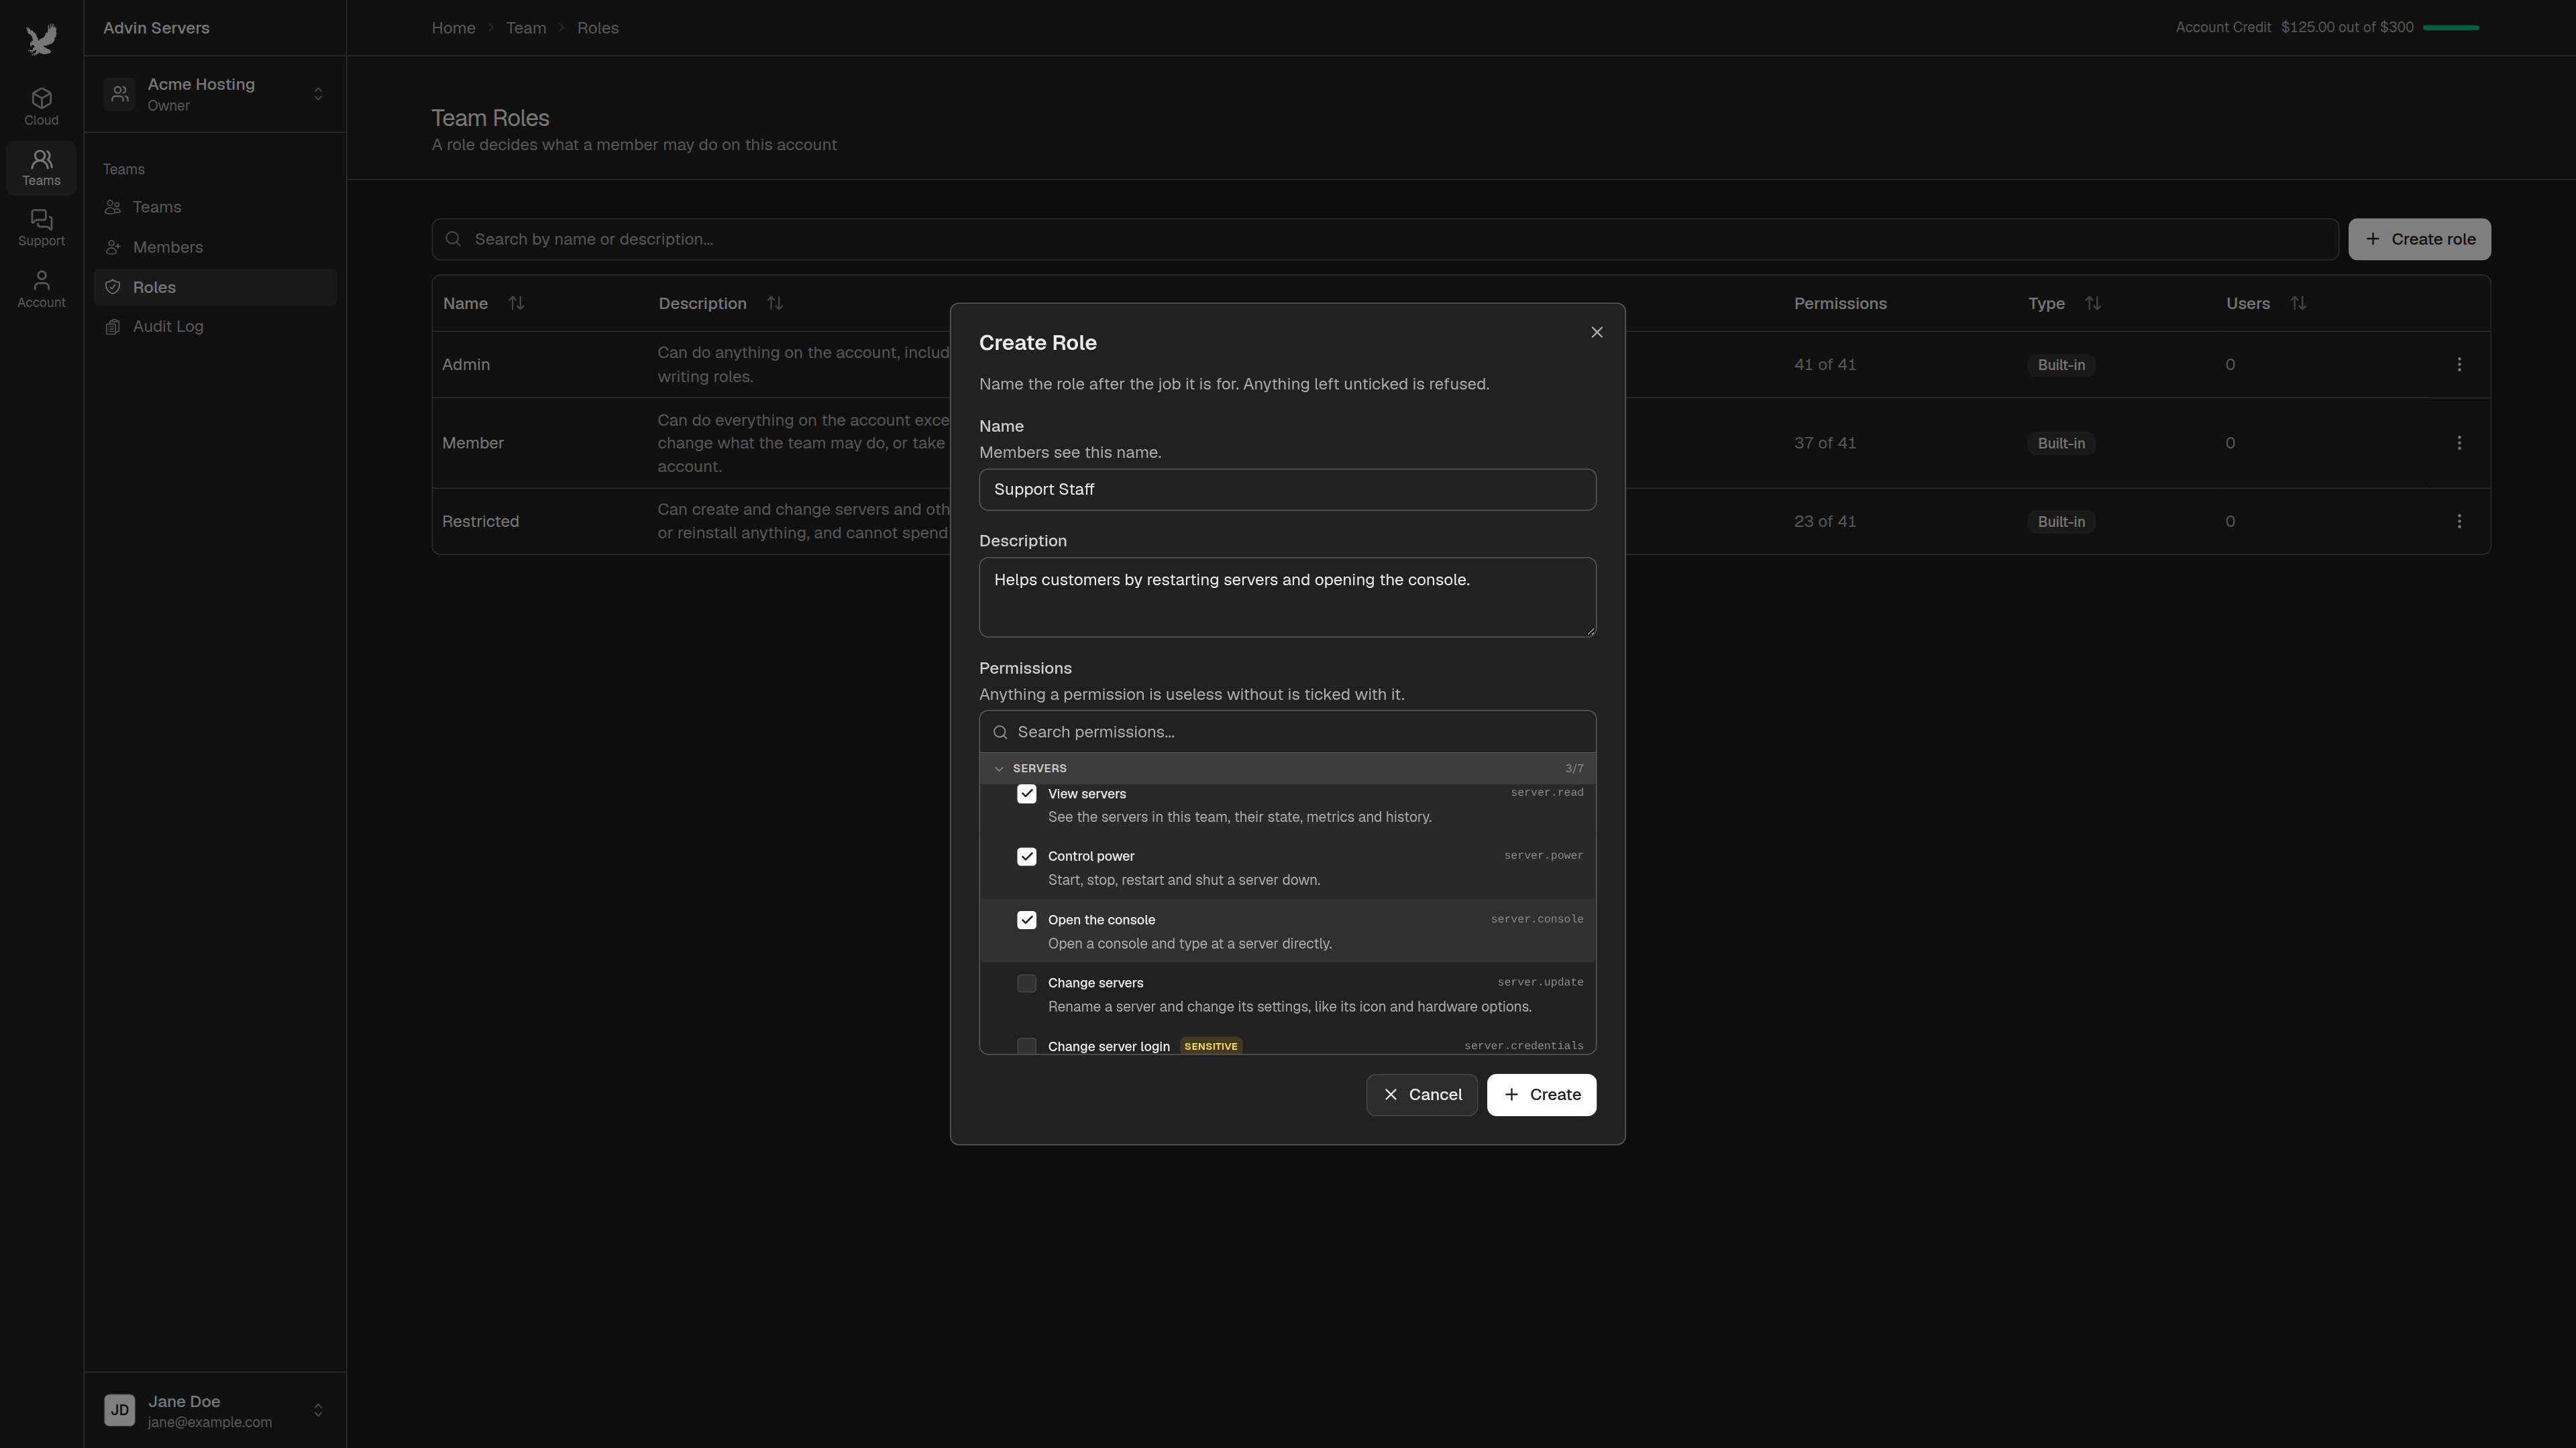Open the Jane Doe user menu
Screen dimensions: 2576x1448
215,1410
